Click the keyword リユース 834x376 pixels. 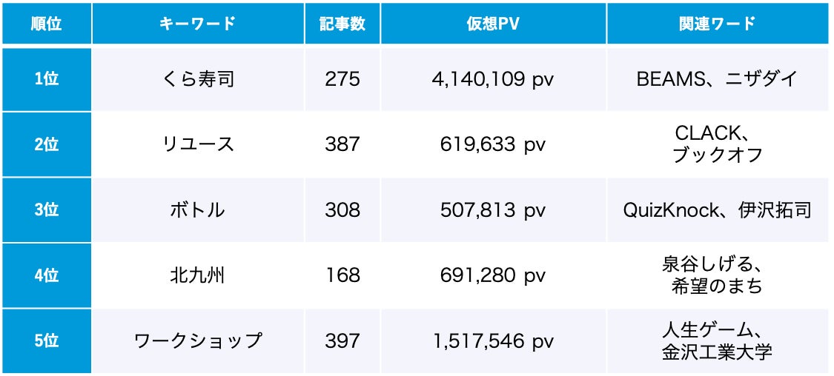coord(198,144)
